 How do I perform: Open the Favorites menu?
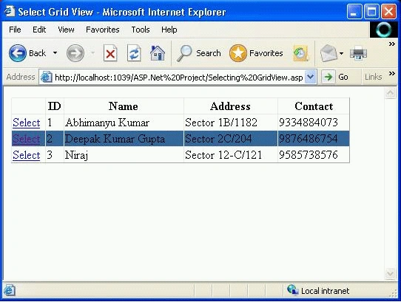pyautogui.click(x=103, y=30)
